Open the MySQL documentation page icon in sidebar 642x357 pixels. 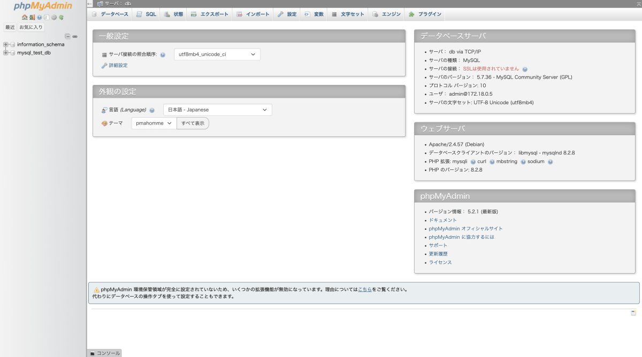point(47,17)
